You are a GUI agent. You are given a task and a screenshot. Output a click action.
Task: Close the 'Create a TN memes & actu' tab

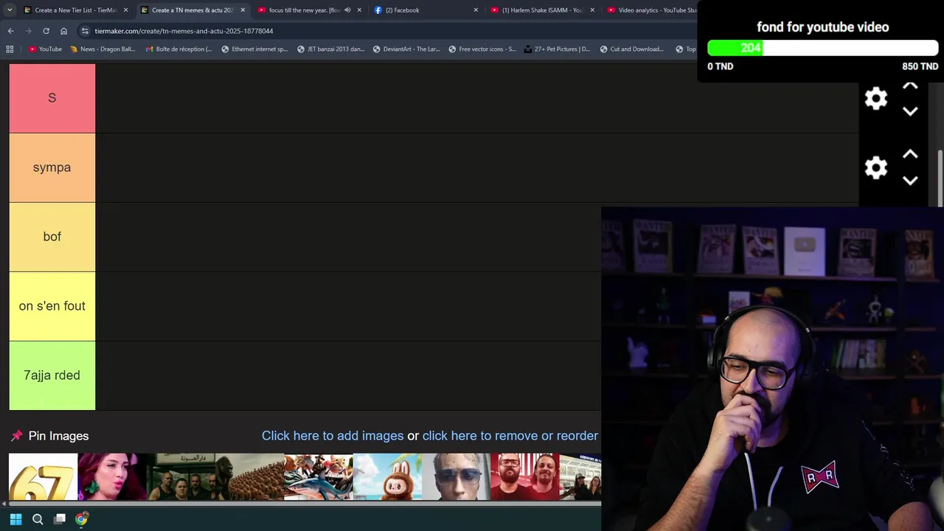click(243, 10)
